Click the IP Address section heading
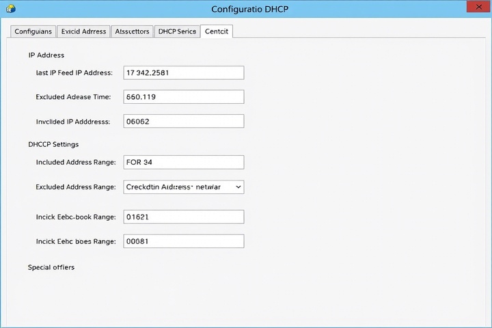The image size is (492, 328). pyautogui.click(x=46, y=55)
